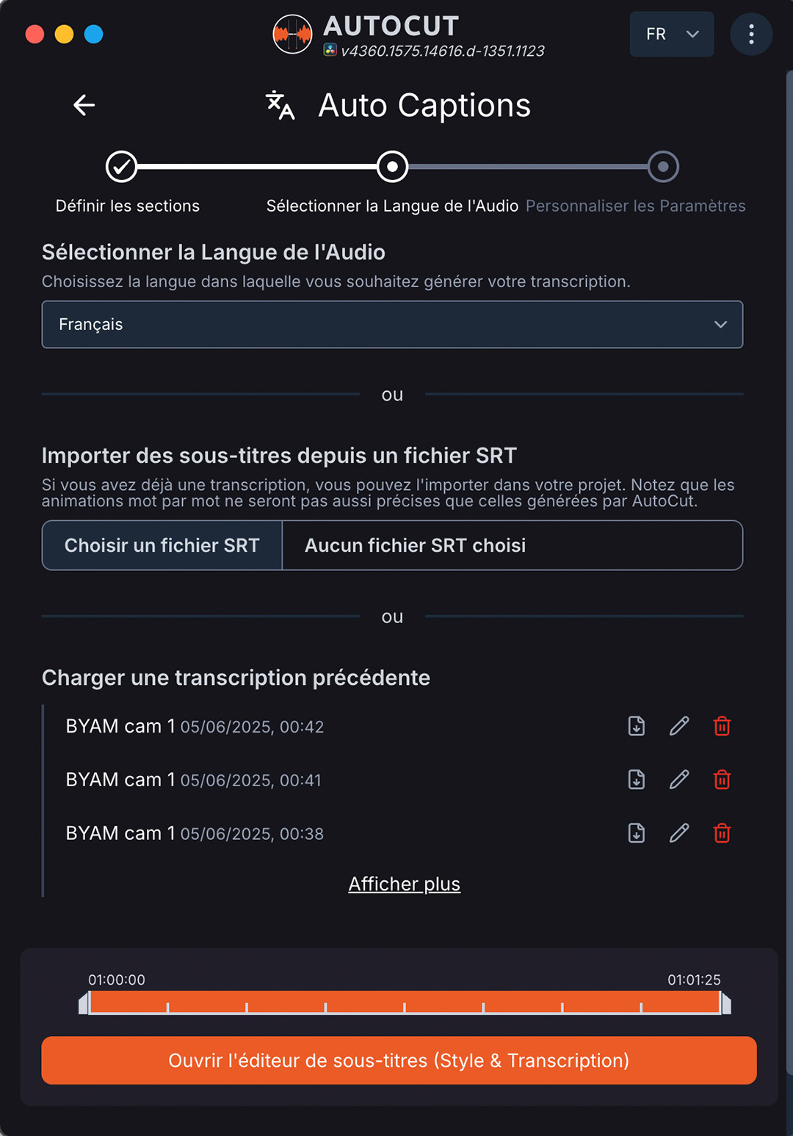Image resolution: width=793 pixels, height=1136 pixels.
Task: Open the FR interface language dropdown
Action: [671, 35]
